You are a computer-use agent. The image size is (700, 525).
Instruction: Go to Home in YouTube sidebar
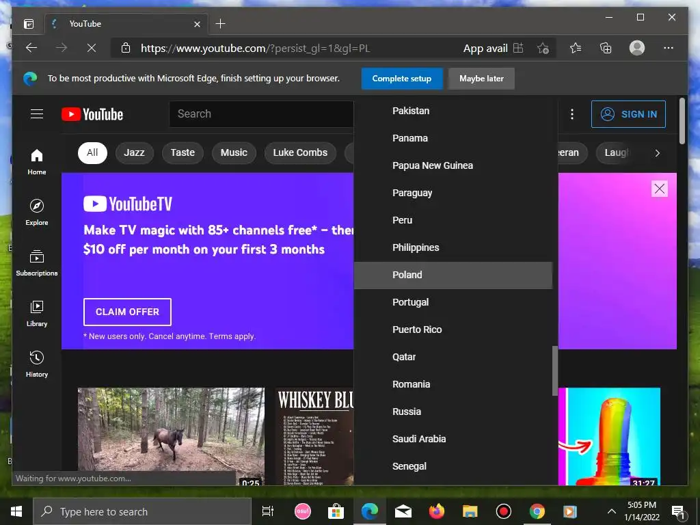[x=37, y=162]
